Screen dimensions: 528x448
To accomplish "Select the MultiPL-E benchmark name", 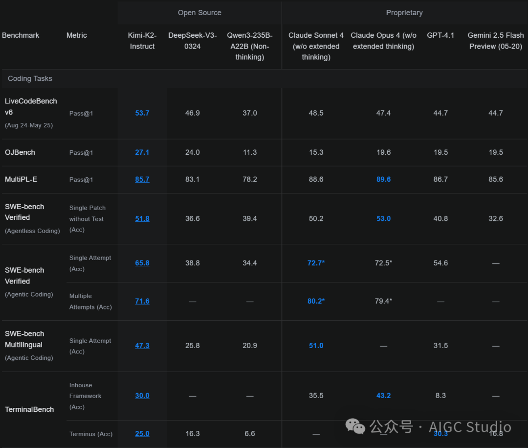I will tap(21, 180).
